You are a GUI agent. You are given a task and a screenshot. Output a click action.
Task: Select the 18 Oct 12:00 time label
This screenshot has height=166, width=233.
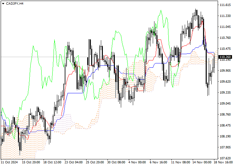(52, 162)
